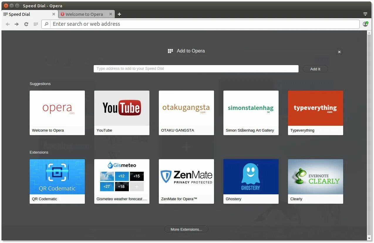This screenshot has height=243, width=374.
Task: Close the Speed Dial tab
Action: click(x=54, y=14)
